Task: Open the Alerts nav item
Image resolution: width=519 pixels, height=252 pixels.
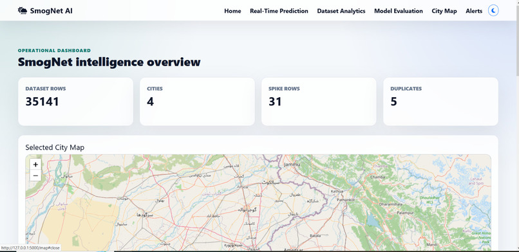Action: [x=474, y=11]
